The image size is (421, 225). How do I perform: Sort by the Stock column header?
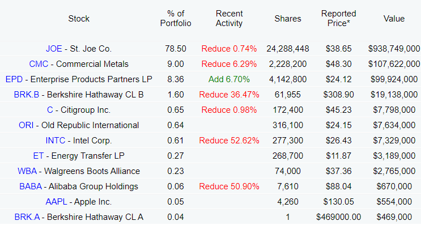79,19
